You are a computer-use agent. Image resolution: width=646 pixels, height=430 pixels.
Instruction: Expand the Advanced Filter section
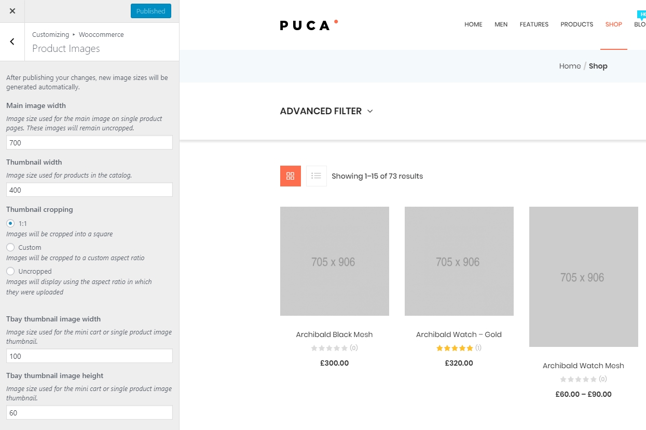pyautogui.click(x=326, y=111)
